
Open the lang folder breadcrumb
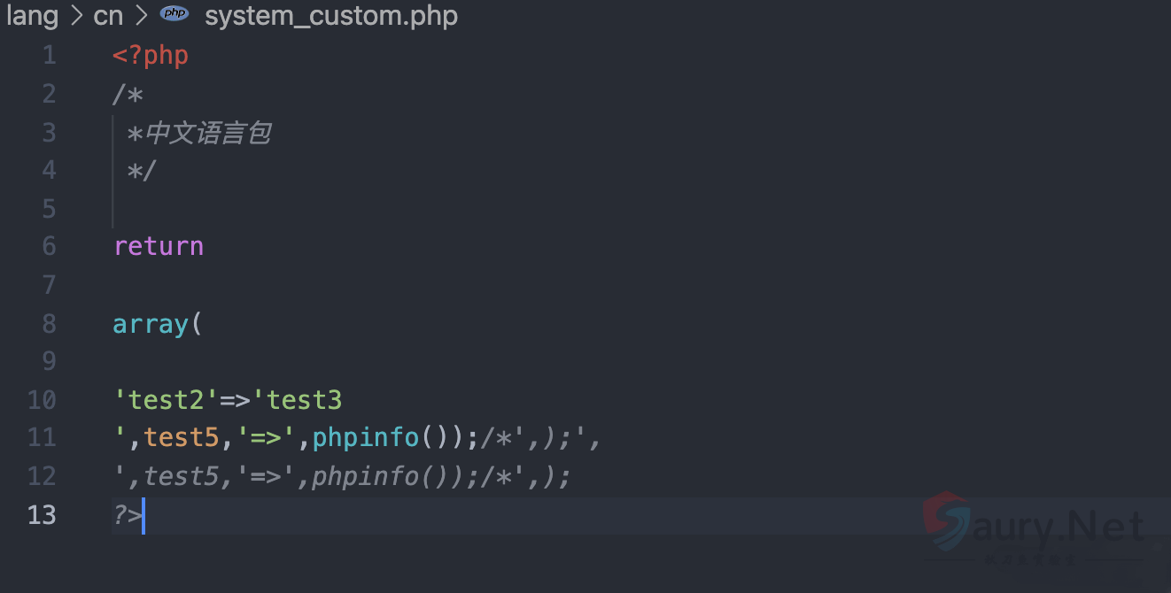[32, 15]
